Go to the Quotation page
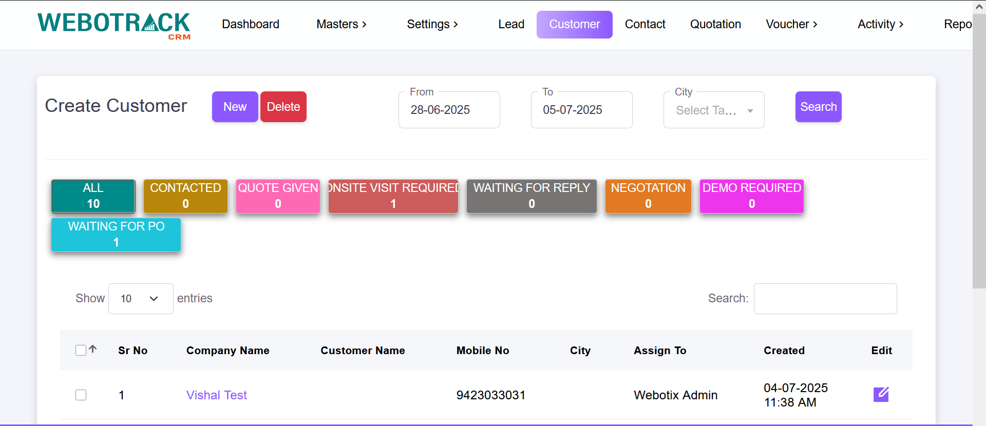Image resolution: width=986 pixels, height=426 pixels. [x=715, y=24]
